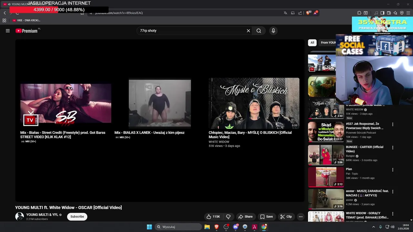Open the BUNGEE - CARTIER sidebar thumbnail
This screenshot has height=232, width=413.
326,155
